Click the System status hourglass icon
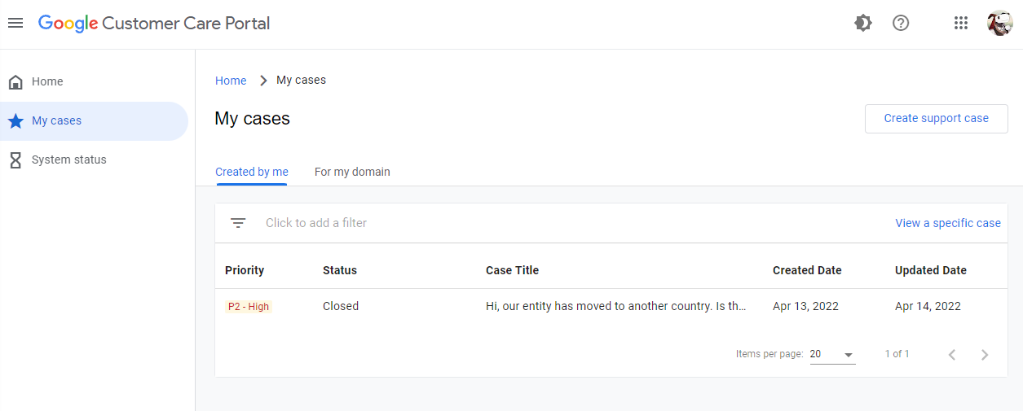Viewport: 1023px width, 411px height. click(x=15, y=160)
